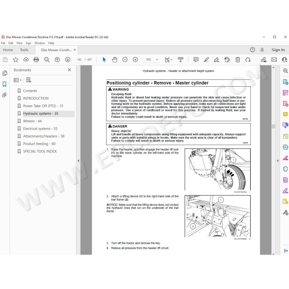This screenshot has height=289, width=289.
Task: Open Export PDF tool in right pane
Action: tap(285, 82)
